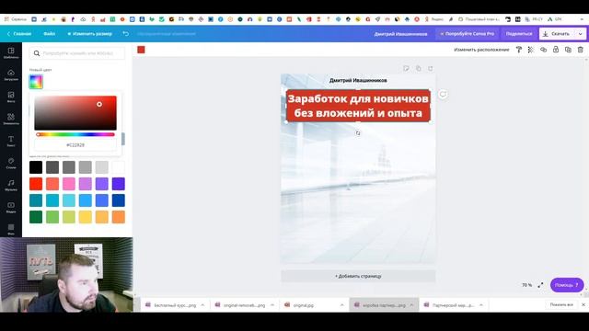Open Изменить расположение in toolbar
This screenshot has height=331, width=589.
(481, 50)
